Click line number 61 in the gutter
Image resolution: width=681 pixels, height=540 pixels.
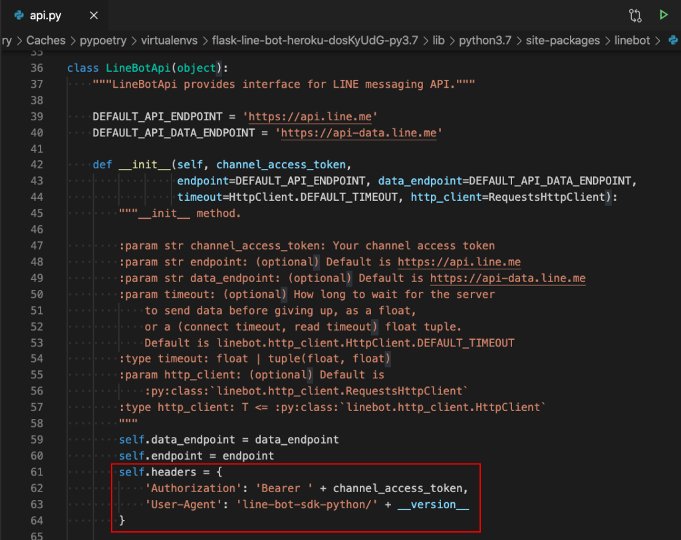point(37,472)
